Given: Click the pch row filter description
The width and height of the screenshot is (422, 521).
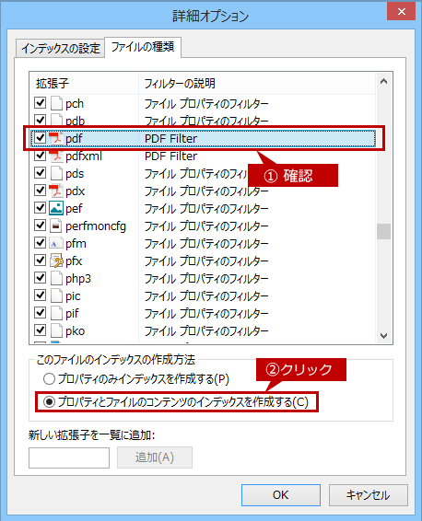Looking at the screenshot, I should 206,104.
